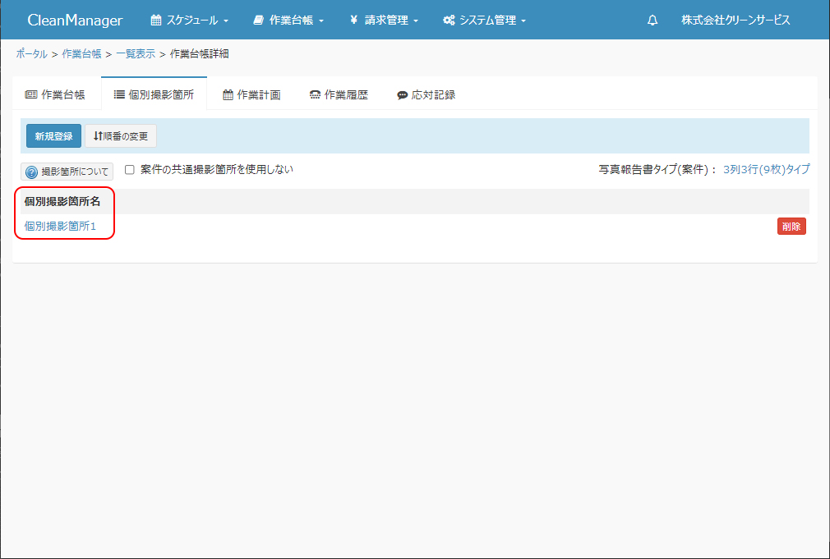This screenshot has width=830, height=559.
Task: Open the スケジュール dropdown menu
Action: tap(189, 21)
